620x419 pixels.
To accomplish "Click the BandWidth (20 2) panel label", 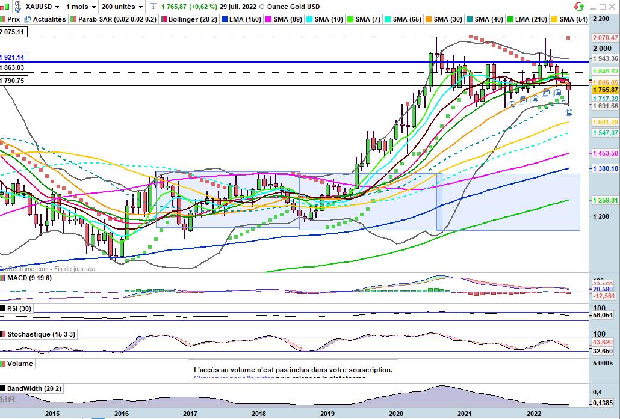I will [34, 388].
